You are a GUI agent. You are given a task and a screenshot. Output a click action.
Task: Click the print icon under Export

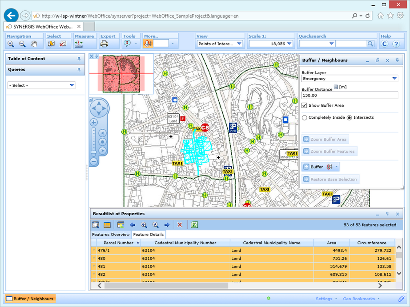coord(104,44)
